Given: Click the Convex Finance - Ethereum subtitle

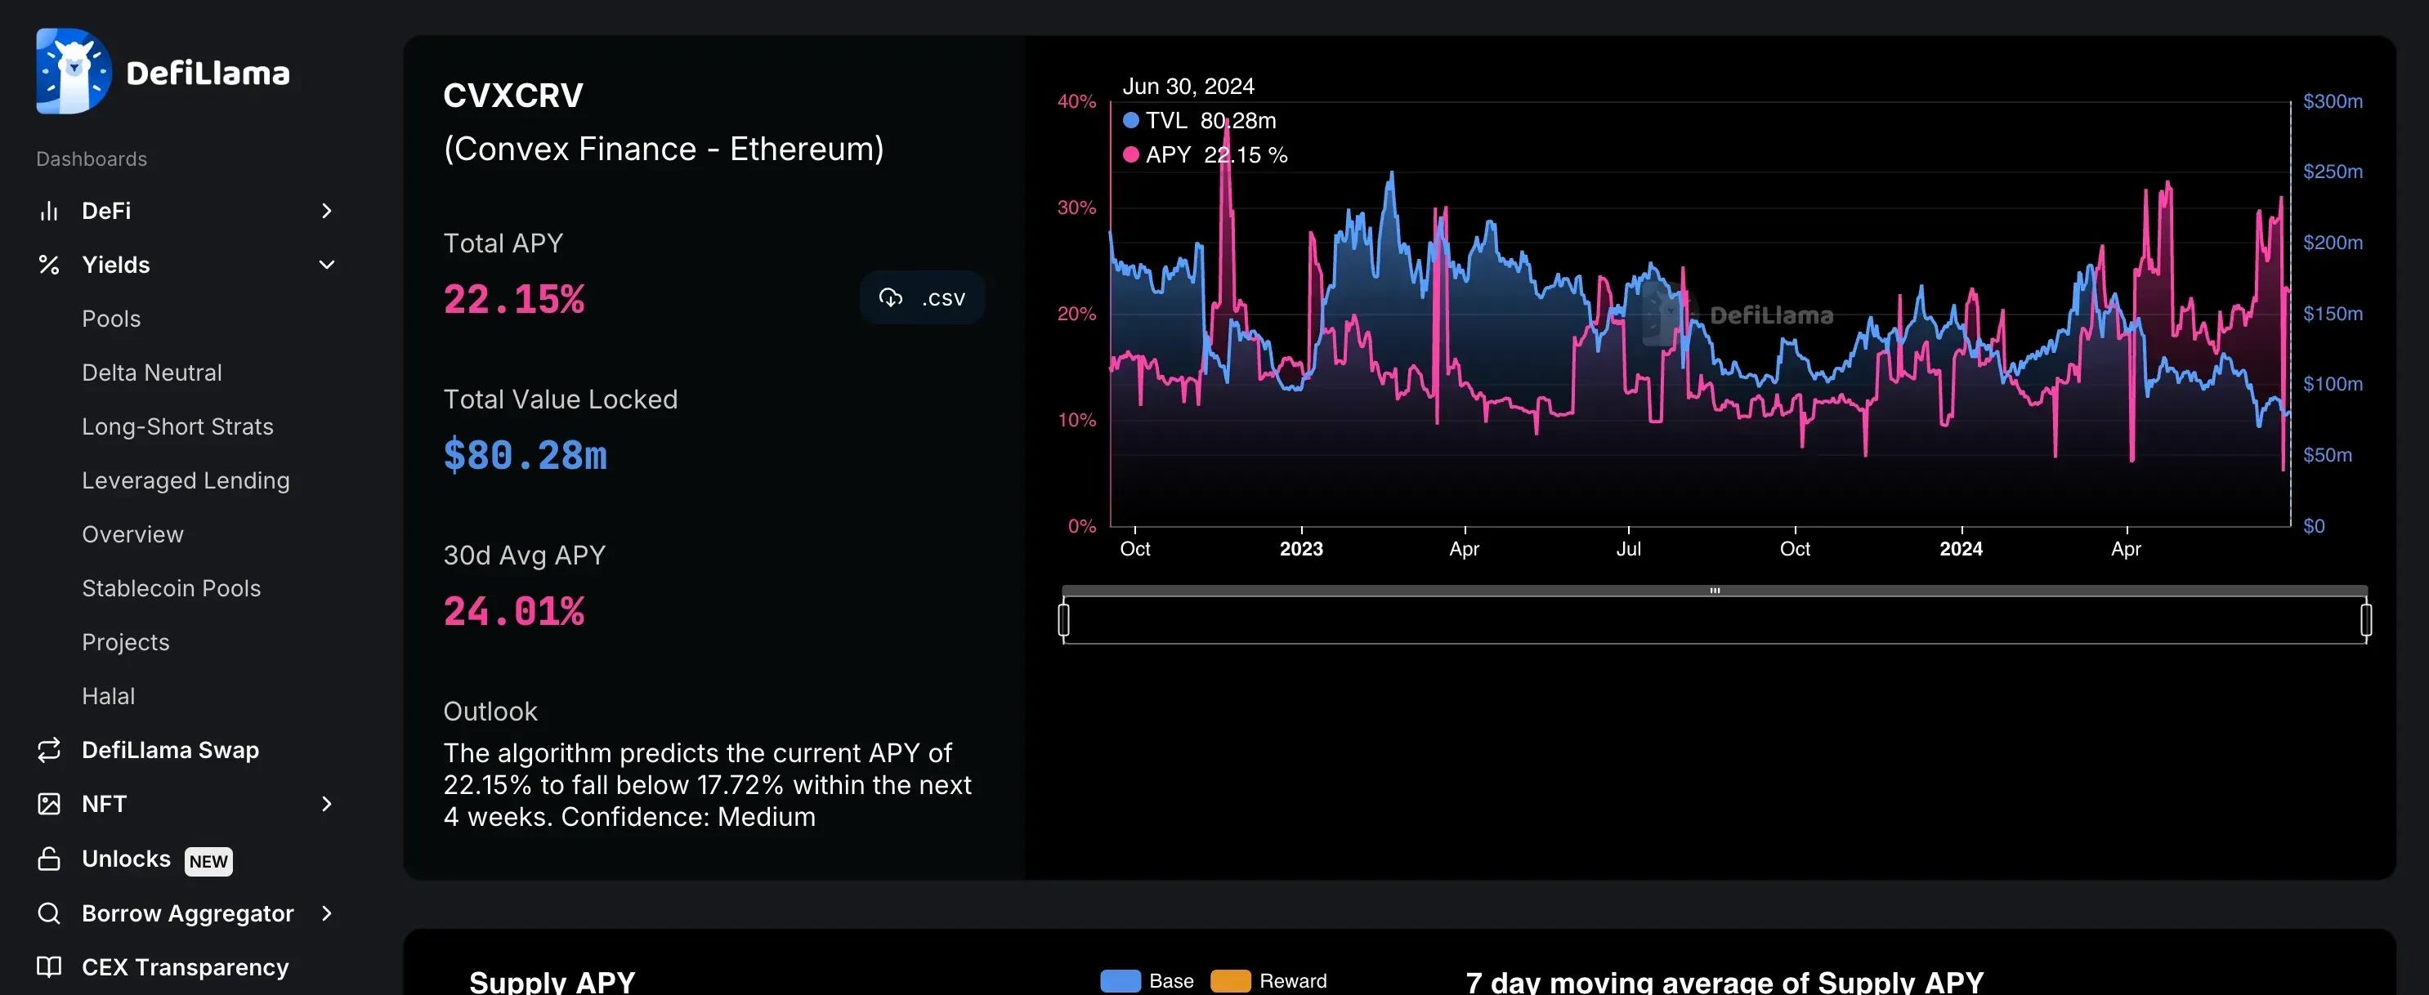Looking at the screenshot, I should (664, 149).
